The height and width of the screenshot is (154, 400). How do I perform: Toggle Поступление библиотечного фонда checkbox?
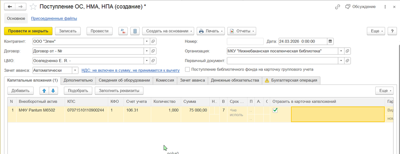click(188, 69)
